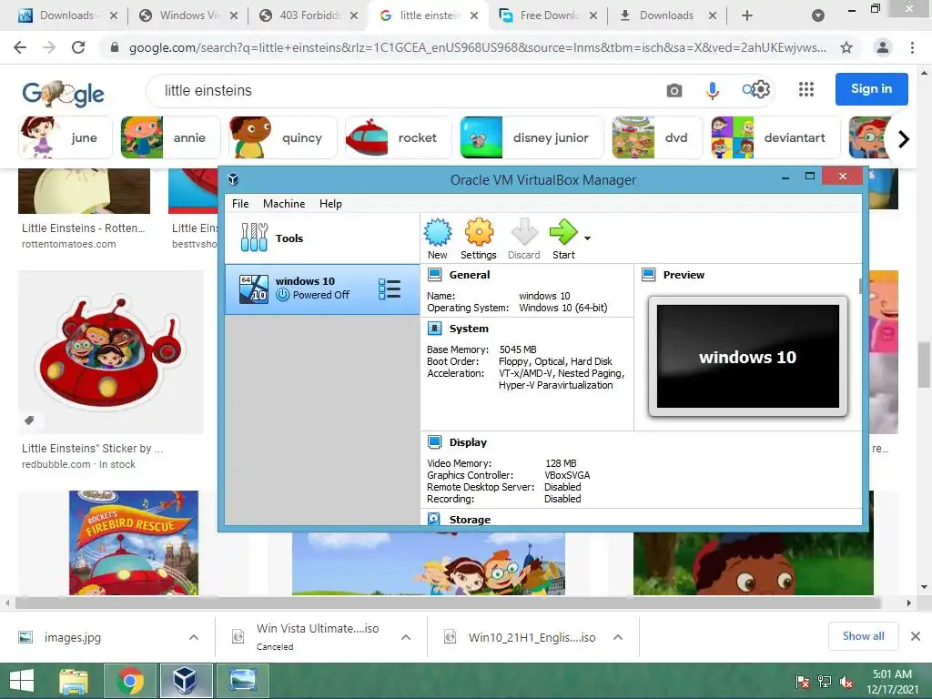Select the quincy filter chip
The height and width of the screenshot is (699, 932).
click(x=283, y=137)
